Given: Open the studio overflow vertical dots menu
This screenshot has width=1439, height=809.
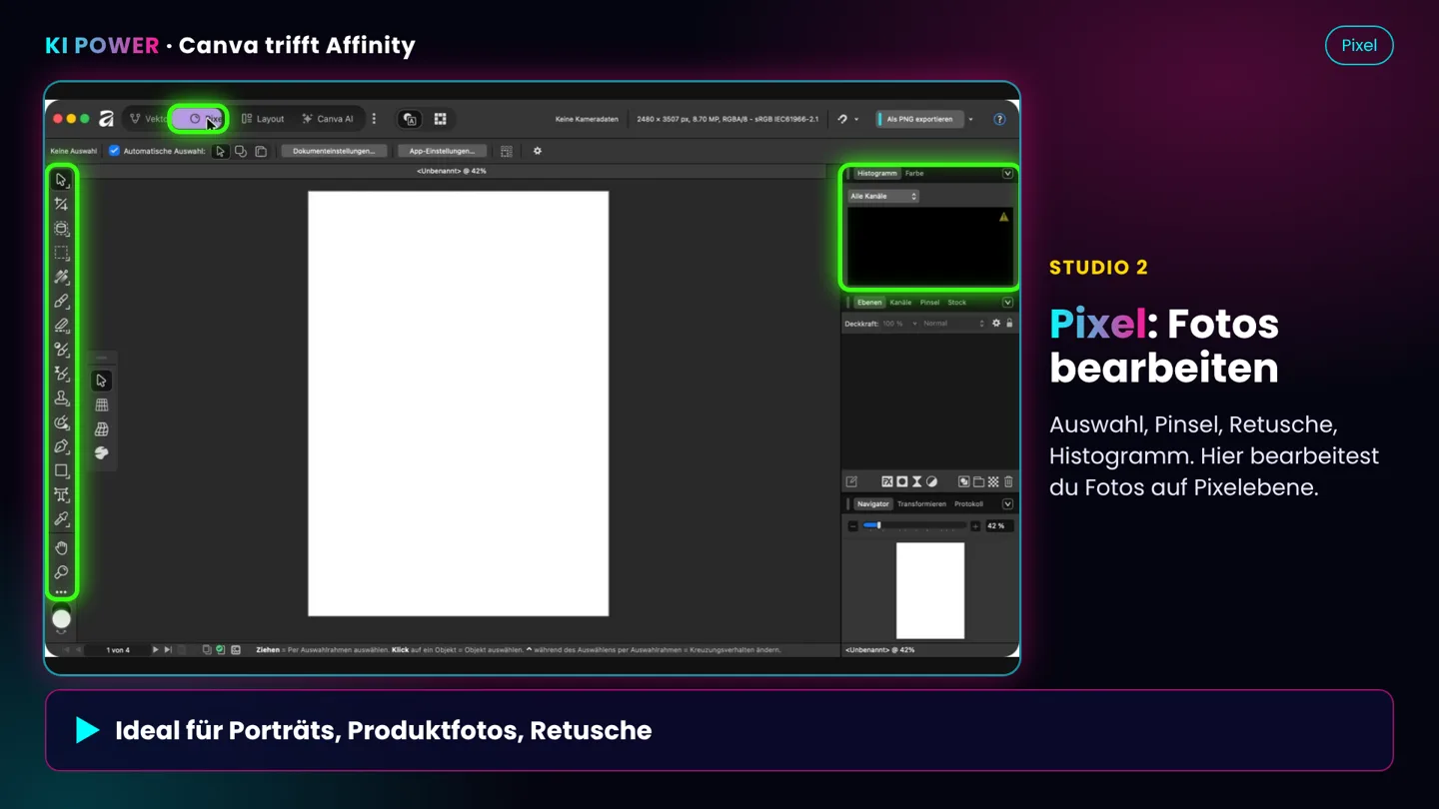Looking at the screenshot, I should (x=374, y=119).
